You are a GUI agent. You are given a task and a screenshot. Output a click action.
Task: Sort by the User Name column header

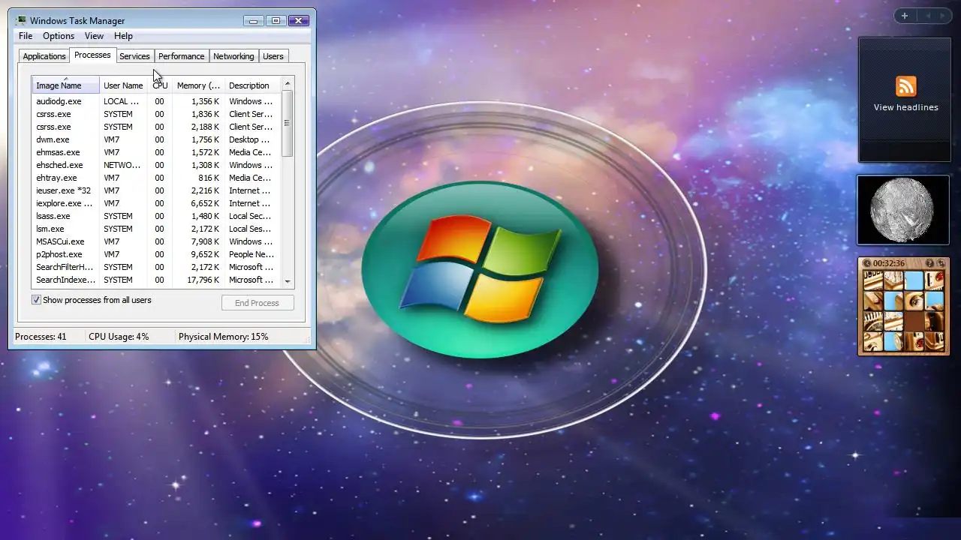(x=123, y=85)
